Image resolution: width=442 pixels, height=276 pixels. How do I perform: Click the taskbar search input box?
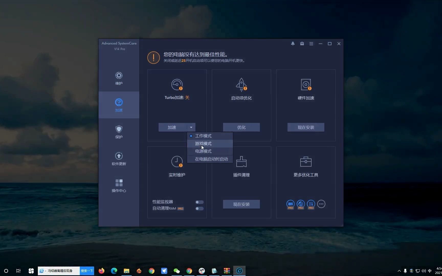click(59, 271)
